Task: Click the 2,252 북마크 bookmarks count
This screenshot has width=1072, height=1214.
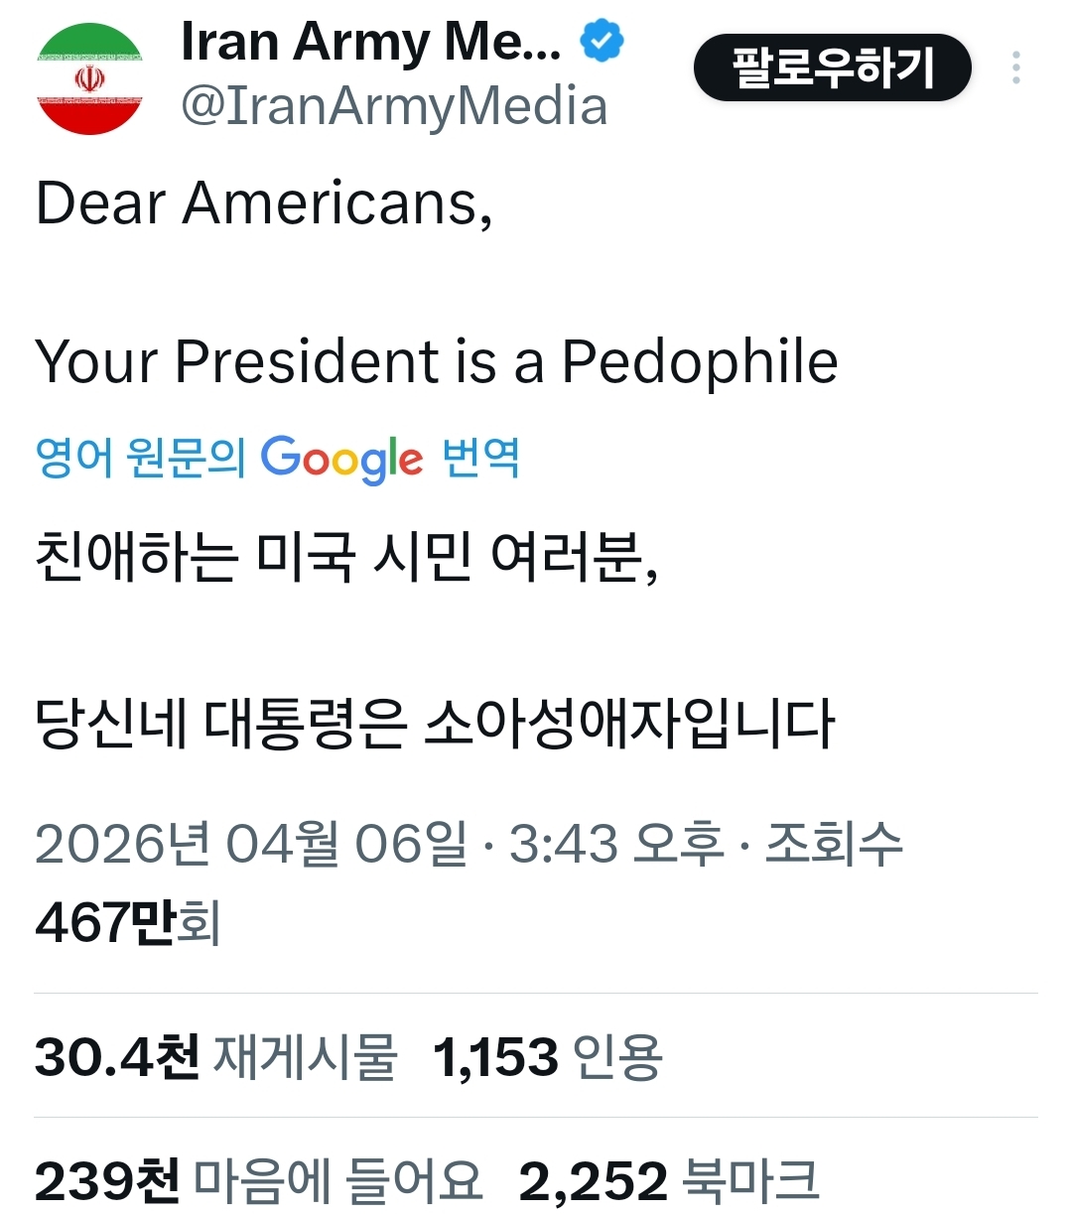Action: (669, 1181)
